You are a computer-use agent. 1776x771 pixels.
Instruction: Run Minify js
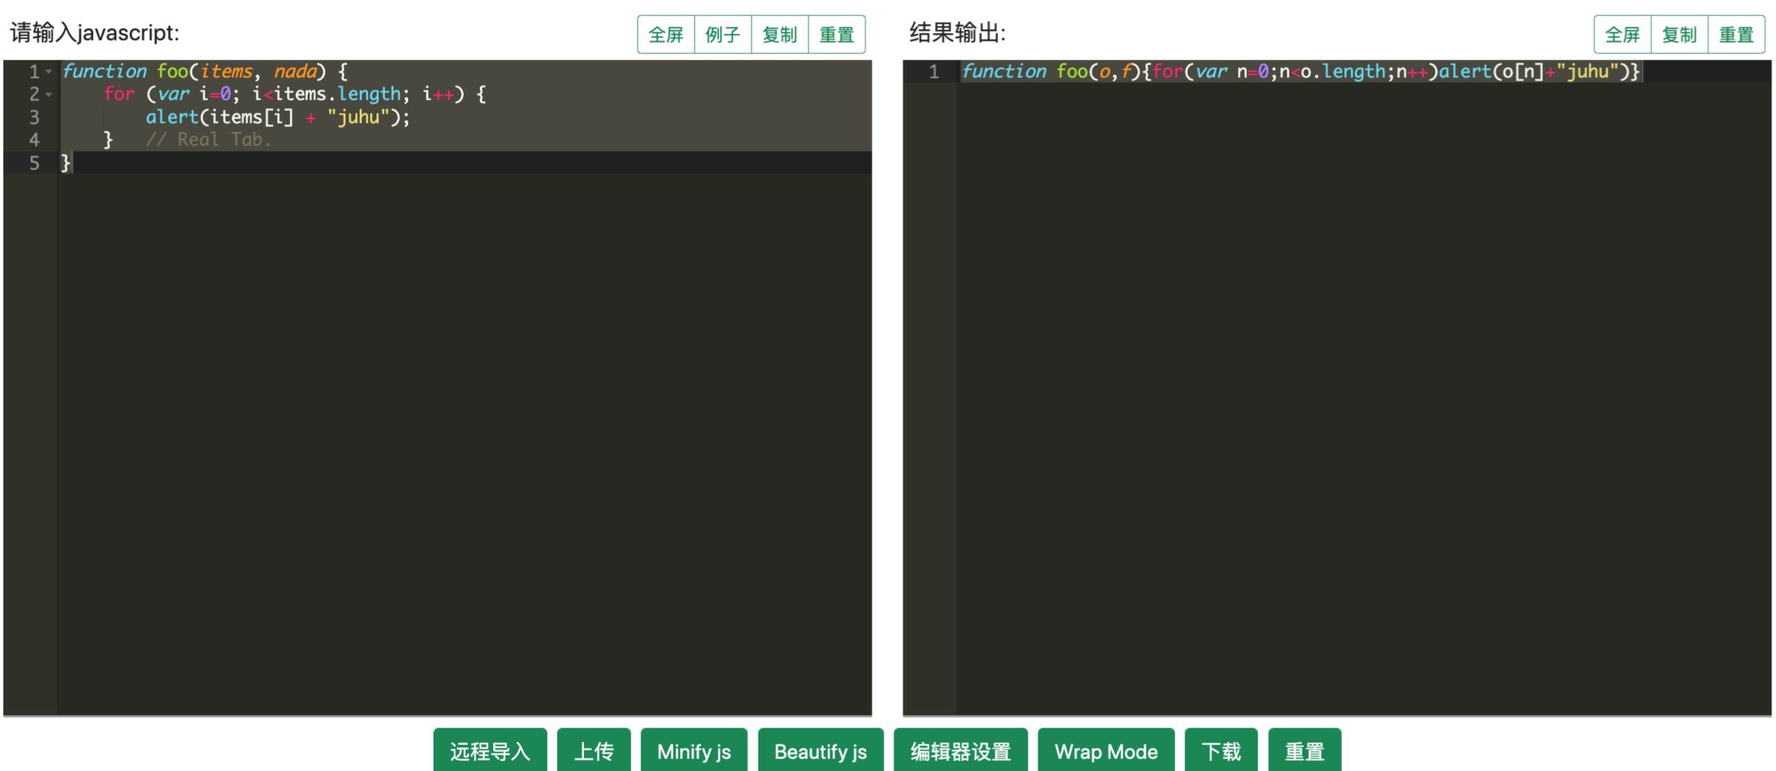(x=694, y=751)
